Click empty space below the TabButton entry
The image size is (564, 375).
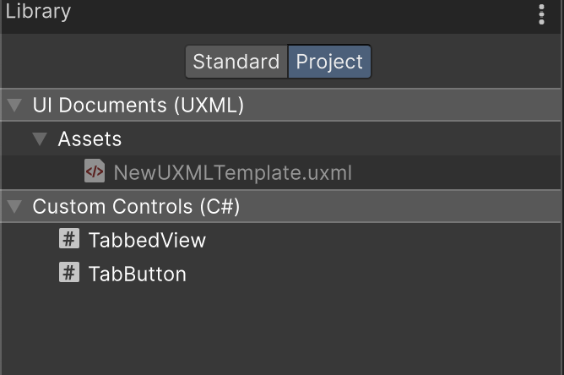click(280, 328)
